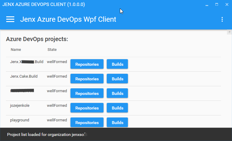Select the playground project name
Viewport: 232px width, 141px height.
[x=20, y=120]
